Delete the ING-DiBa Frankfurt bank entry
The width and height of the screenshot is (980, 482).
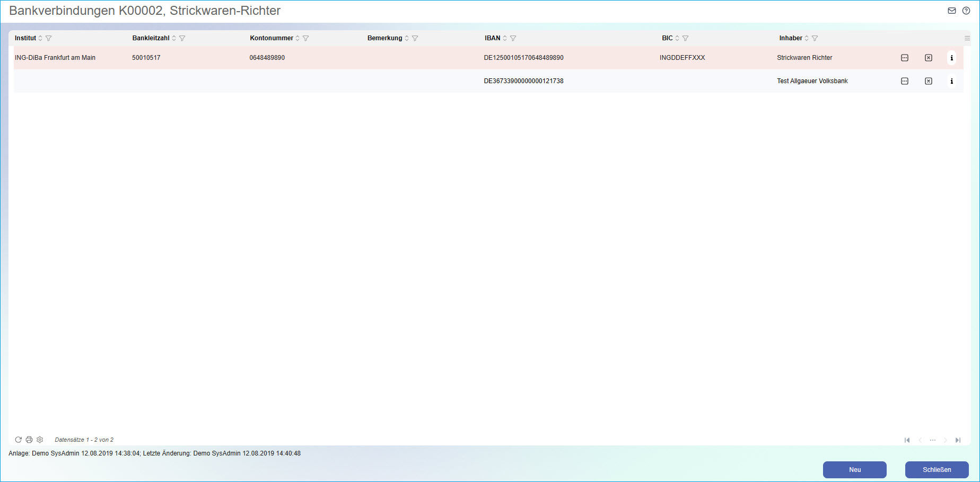pyautogui.click(x=929, y=58)
